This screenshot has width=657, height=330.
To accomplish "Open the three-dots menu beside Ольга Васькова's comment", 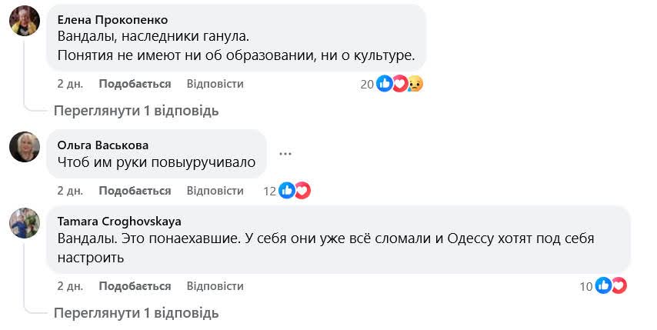I will [x=285, y=153].
